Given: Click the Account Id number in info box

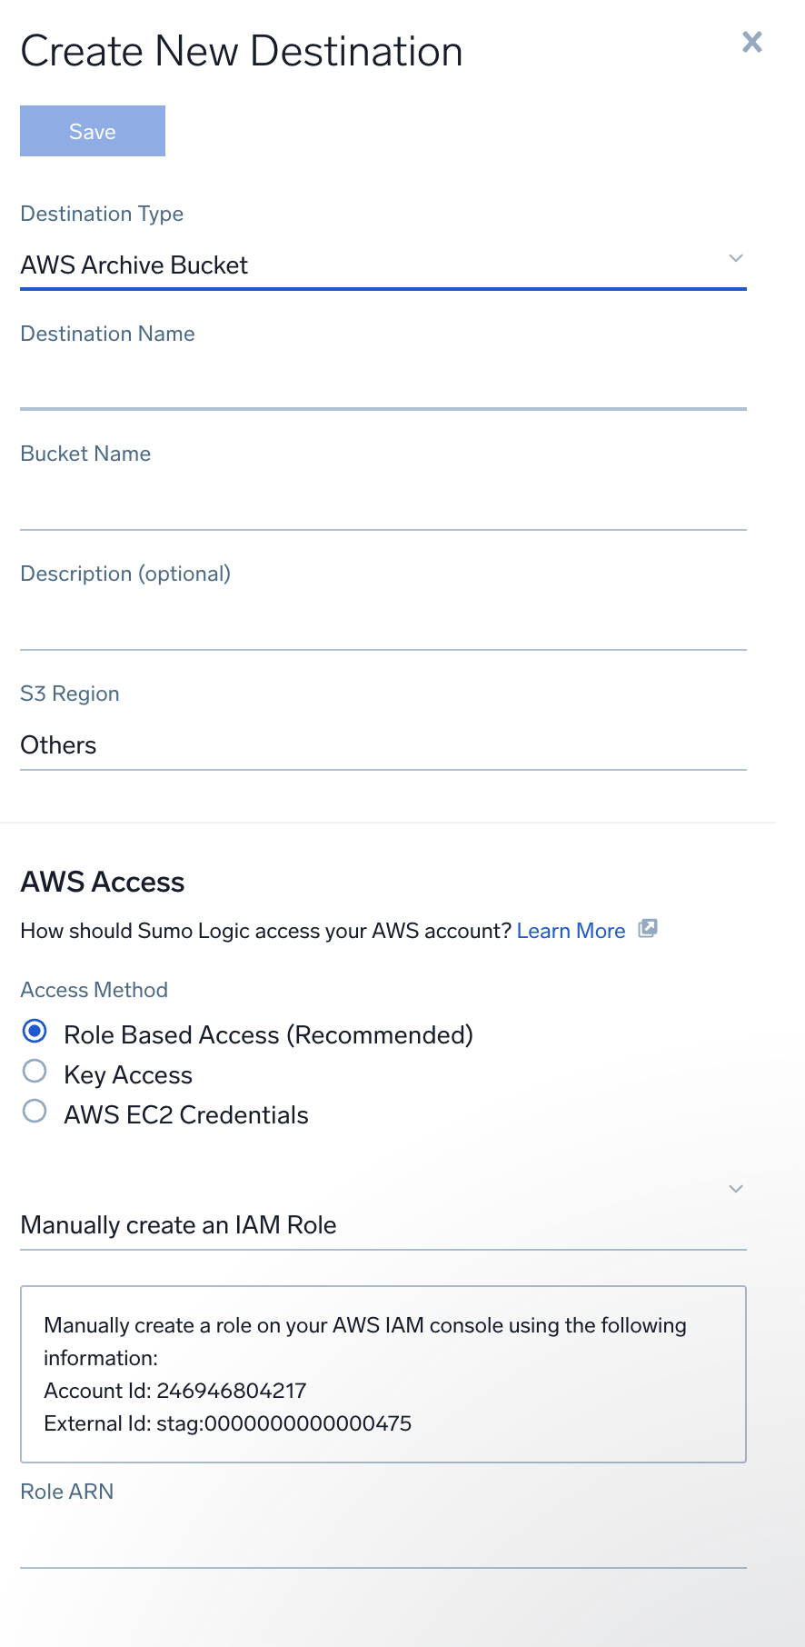Looking at the screenshot, I should (232, 1391).
